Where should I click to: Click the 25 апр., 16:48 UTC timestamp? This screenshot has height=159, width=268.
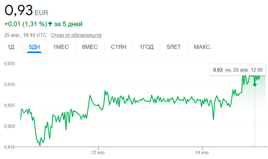pos(25,35)
